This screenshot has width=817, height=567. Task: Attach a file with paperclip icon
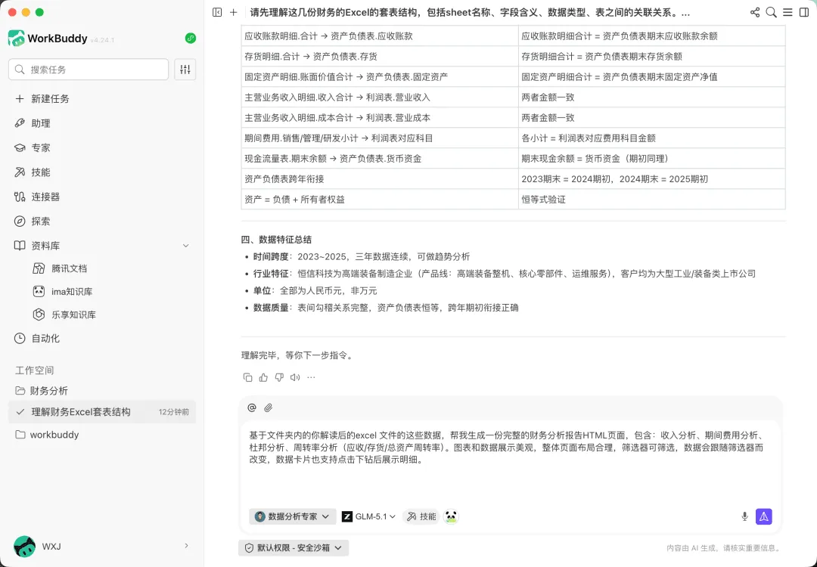click(x=268, y=407)
